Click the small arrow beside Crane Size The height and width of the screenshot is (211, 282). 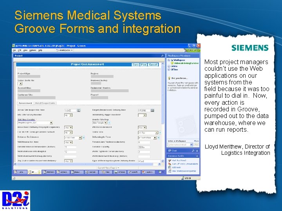coord(160,133)
